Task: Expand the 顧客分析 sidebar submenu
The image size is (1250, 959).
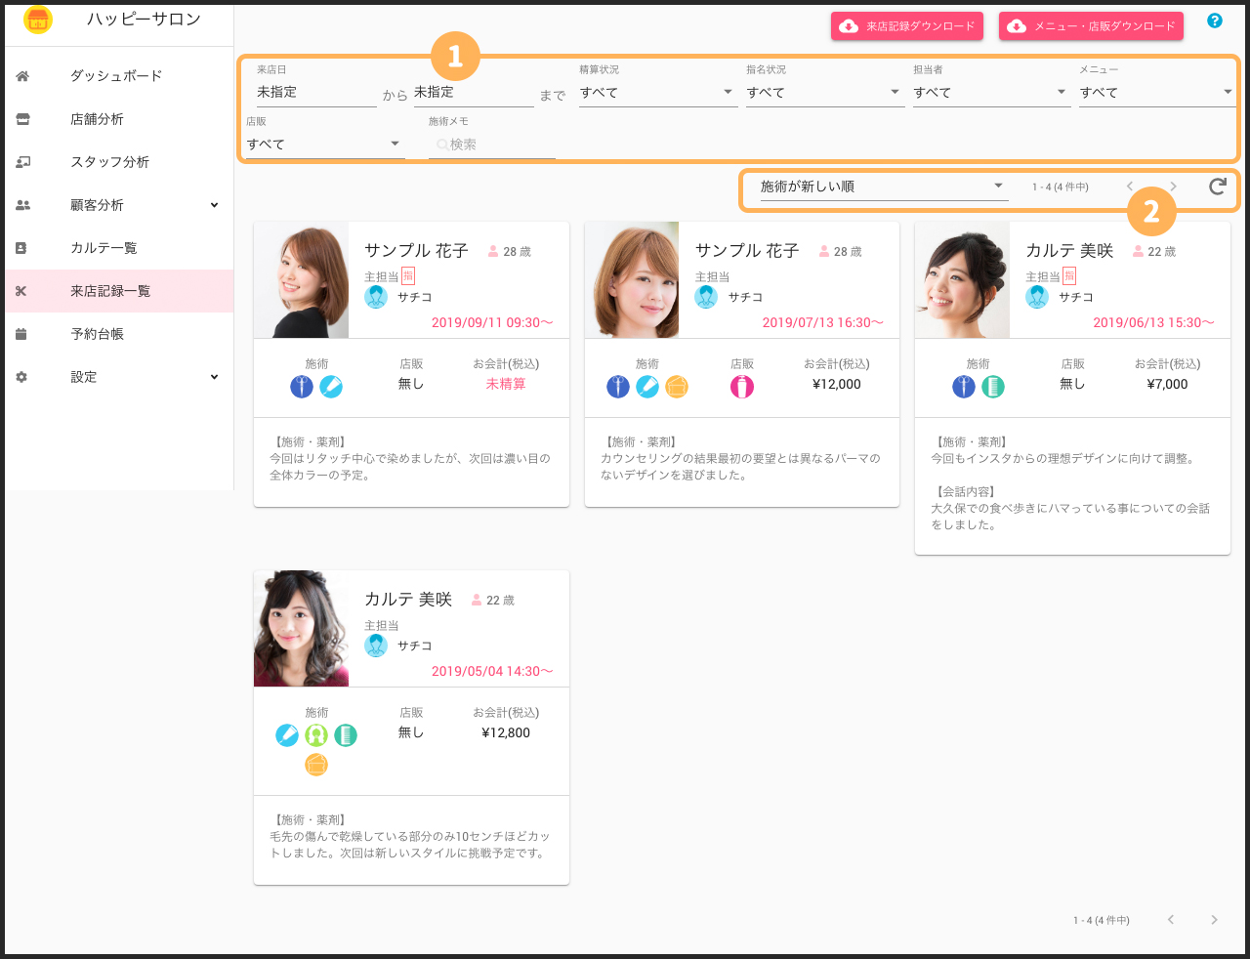Action: click(214, 205)
